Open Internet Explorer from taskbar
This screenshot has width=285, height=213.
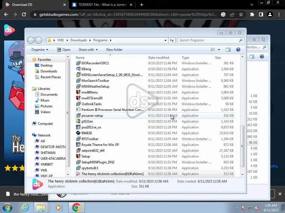(25, 207)
